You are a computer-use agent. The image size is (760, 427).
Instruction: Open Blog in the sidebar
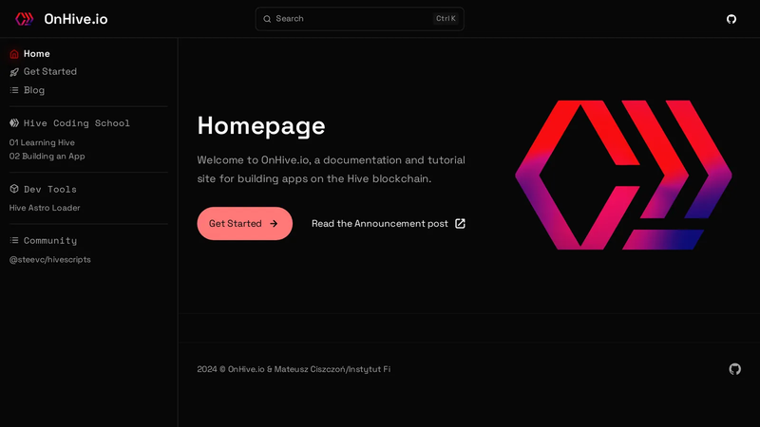34,90
